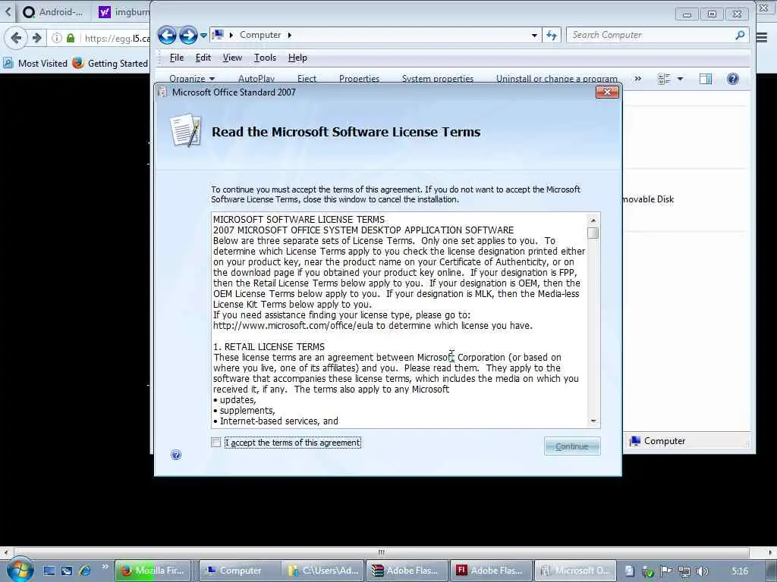Image resolution: width=777 pixels, height=582 pixels.
Task: Click Switch between windows quick launch icon
Action: click(x=67, y=571)
